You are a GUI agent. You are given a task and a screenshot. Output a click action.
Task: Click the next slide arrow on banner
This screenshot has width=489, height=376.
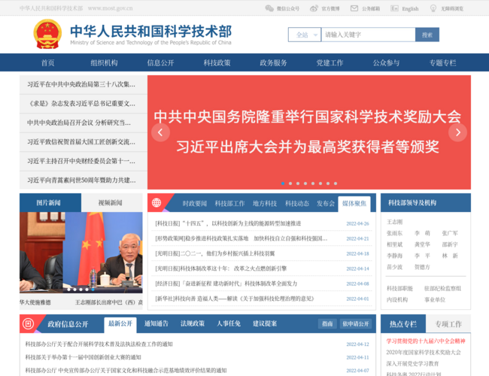click(x=457, y=132)
